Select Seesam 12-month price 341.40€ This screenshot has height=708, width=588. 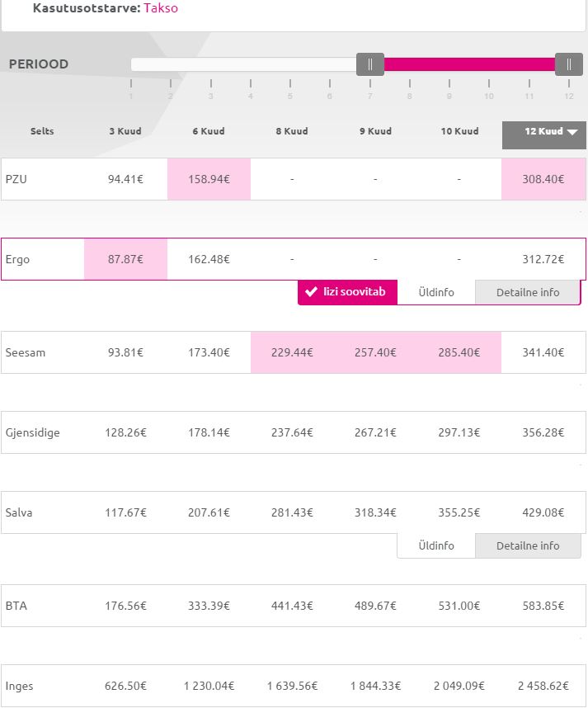click(543, 352)
